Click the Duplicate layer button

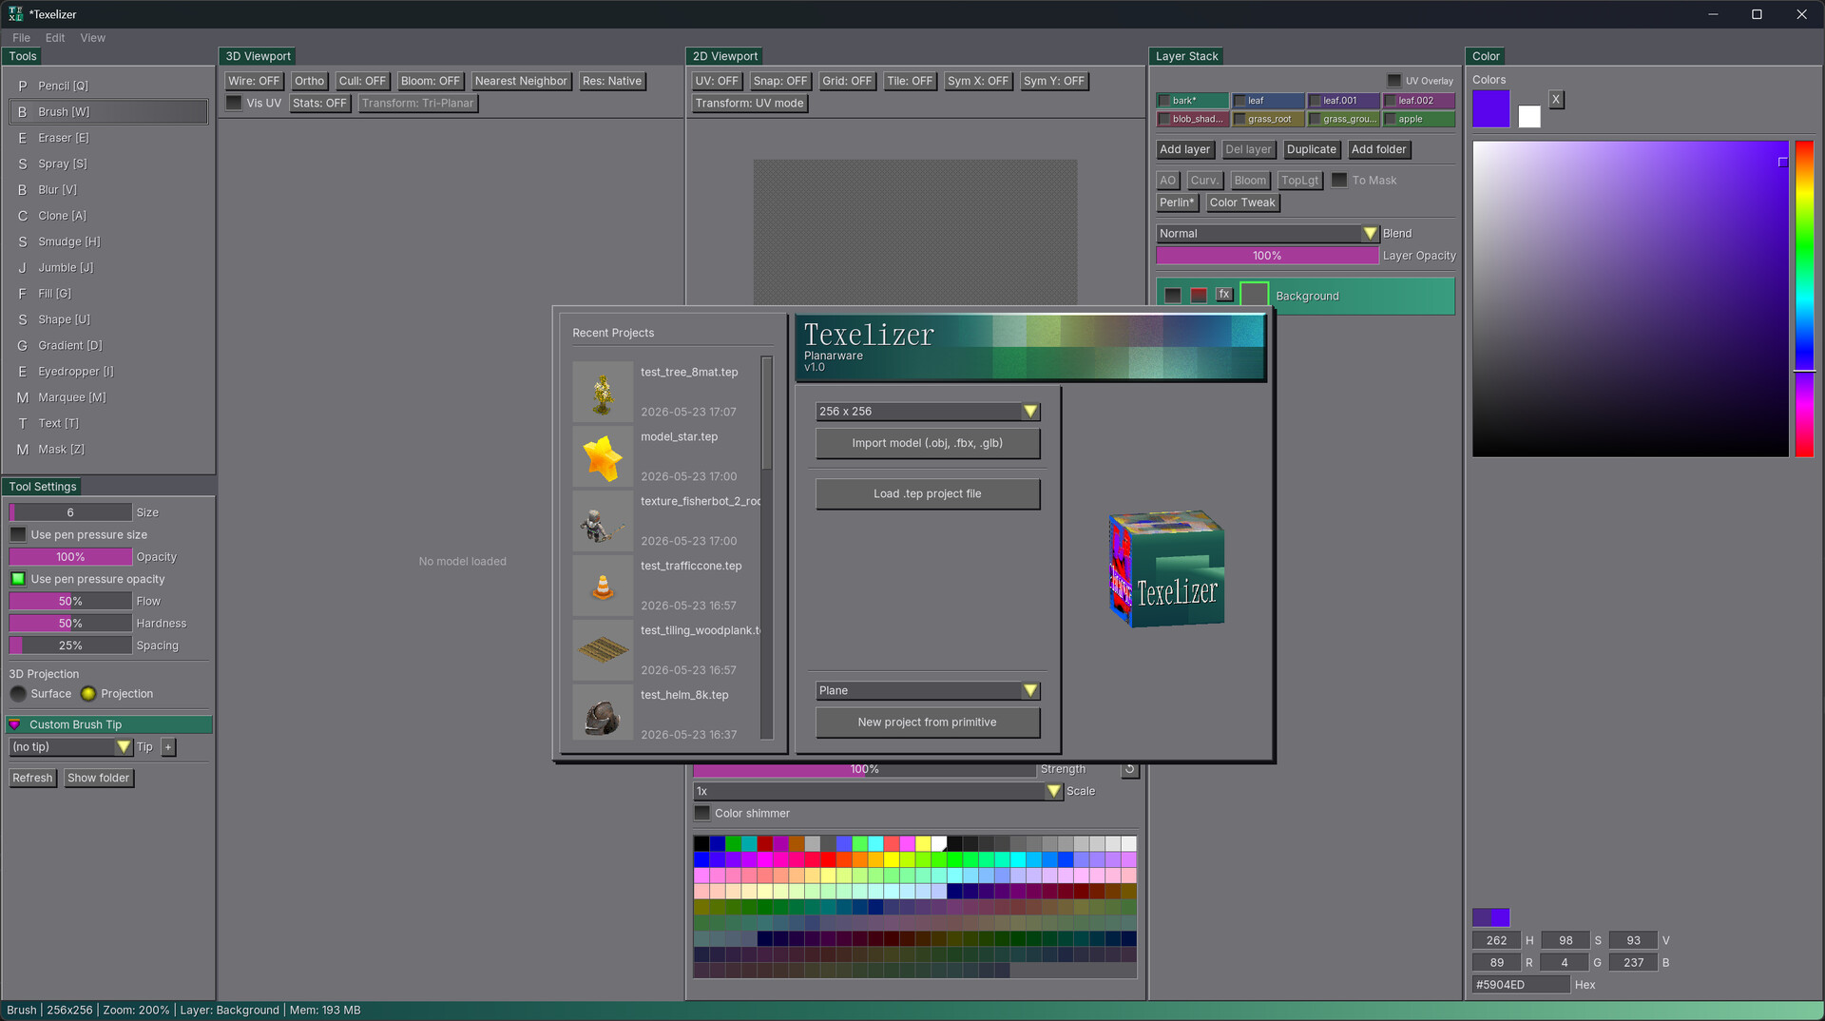(1311, 149)
